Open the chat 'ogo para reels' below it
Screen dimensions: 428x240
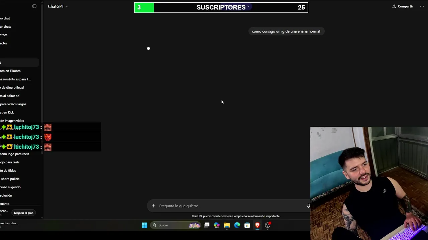(x=10, y=162)
